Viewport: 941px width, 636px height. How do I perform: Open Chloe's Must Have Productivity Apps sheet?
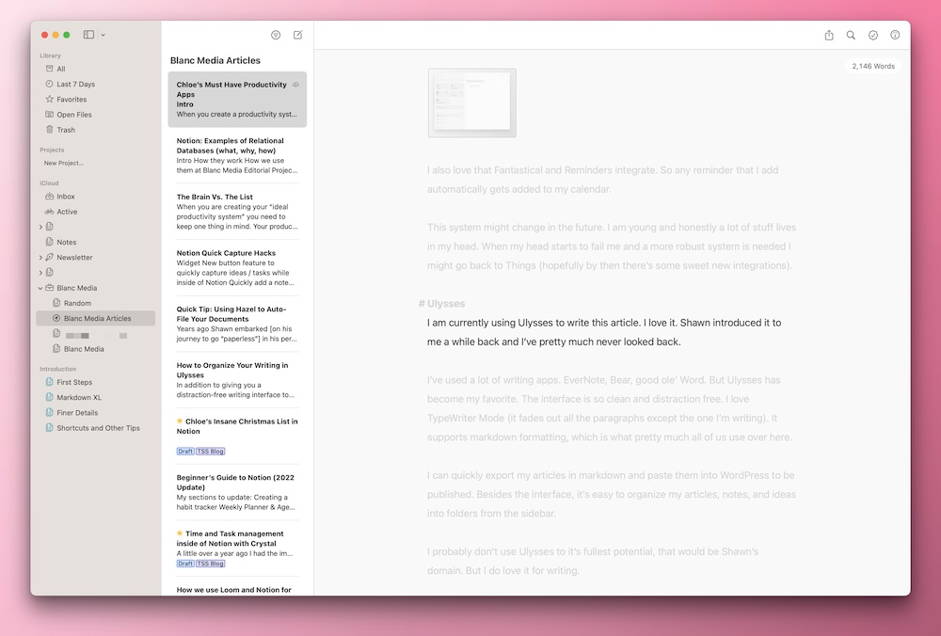237,100
